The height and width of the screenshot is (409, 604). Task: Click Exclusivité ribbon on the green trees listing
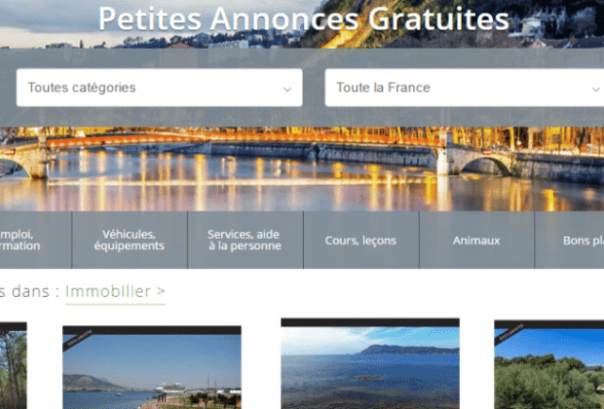510,333
